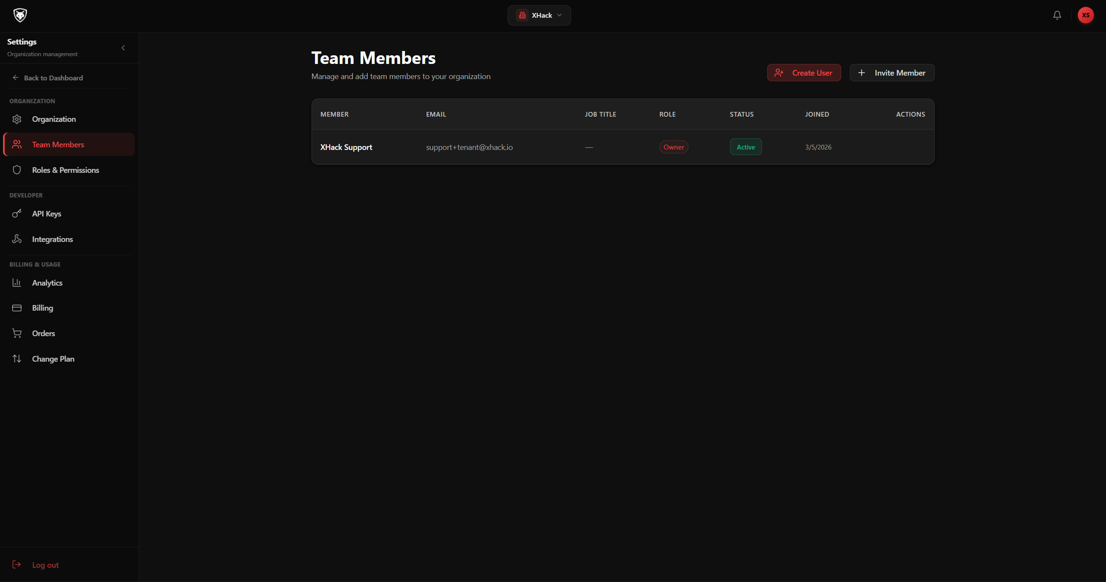
Task: Go back to Dashboard
Action: [x=47, y=78]
